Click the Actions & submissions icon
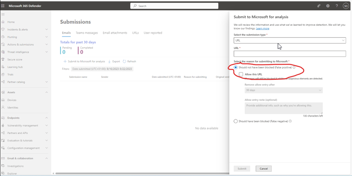This screenshot has width=352, height=176. point(3,44)
